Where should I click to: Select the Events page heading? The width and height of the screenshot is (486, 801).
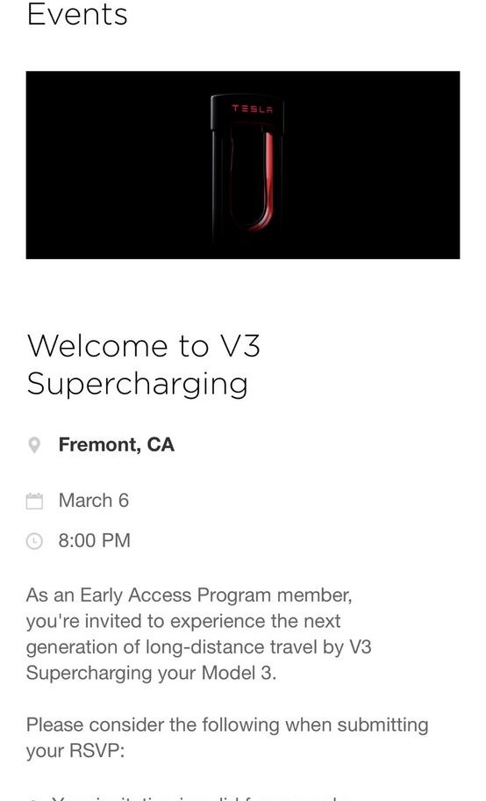pos(77,14)
